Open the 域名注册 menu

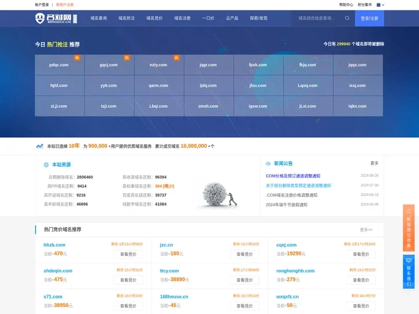pyautogui.click(x=182, y=18)
